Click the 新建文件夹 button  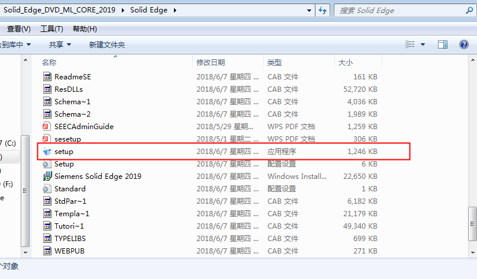(x=107, y=44)
